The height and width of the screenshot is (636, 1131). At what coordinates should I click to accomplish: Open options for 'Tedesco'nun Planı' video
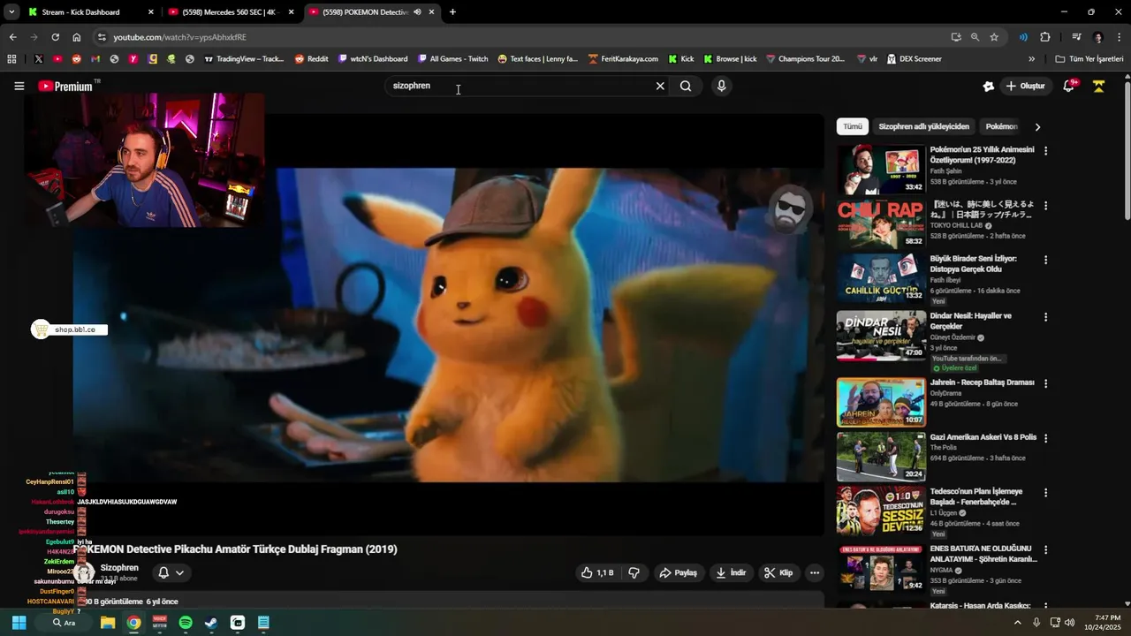point(1045,493)
